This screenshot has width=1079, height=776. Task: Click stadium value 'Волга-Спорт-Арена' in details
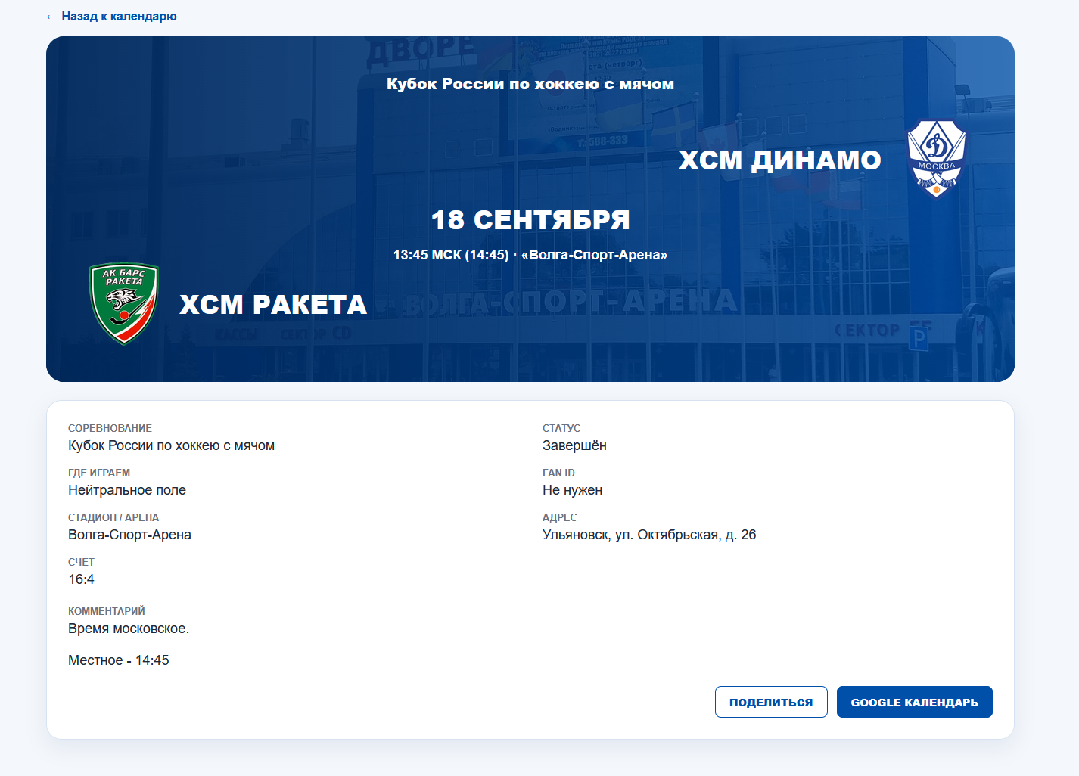pyautogui.click(x=129, y=535)
